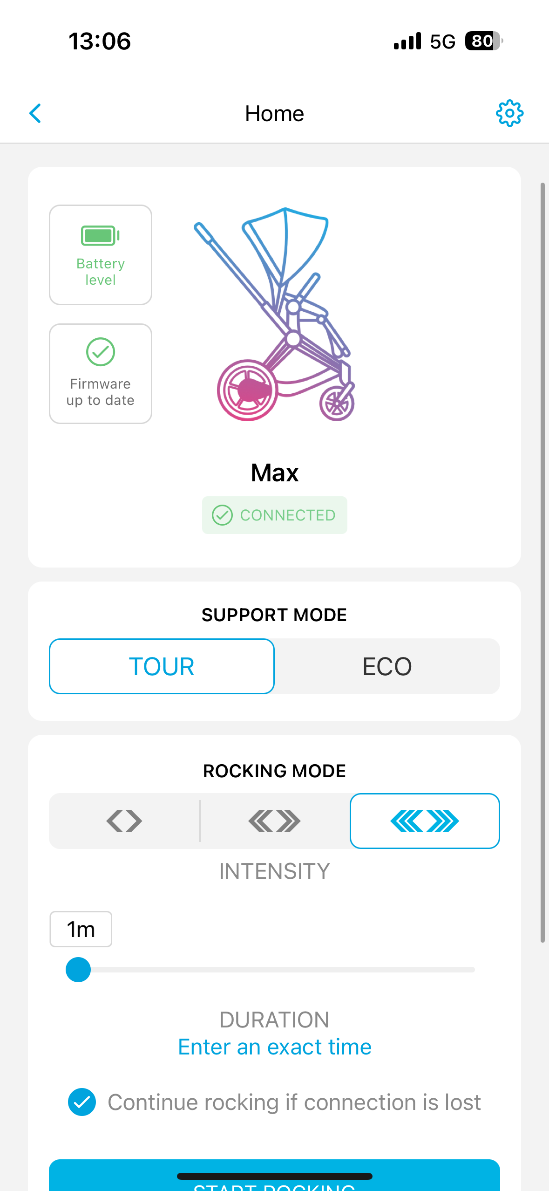Select low rocking intensity single arrows
Image resolution: width=549 pixels, height=1191 pixels.
[124, 821]
